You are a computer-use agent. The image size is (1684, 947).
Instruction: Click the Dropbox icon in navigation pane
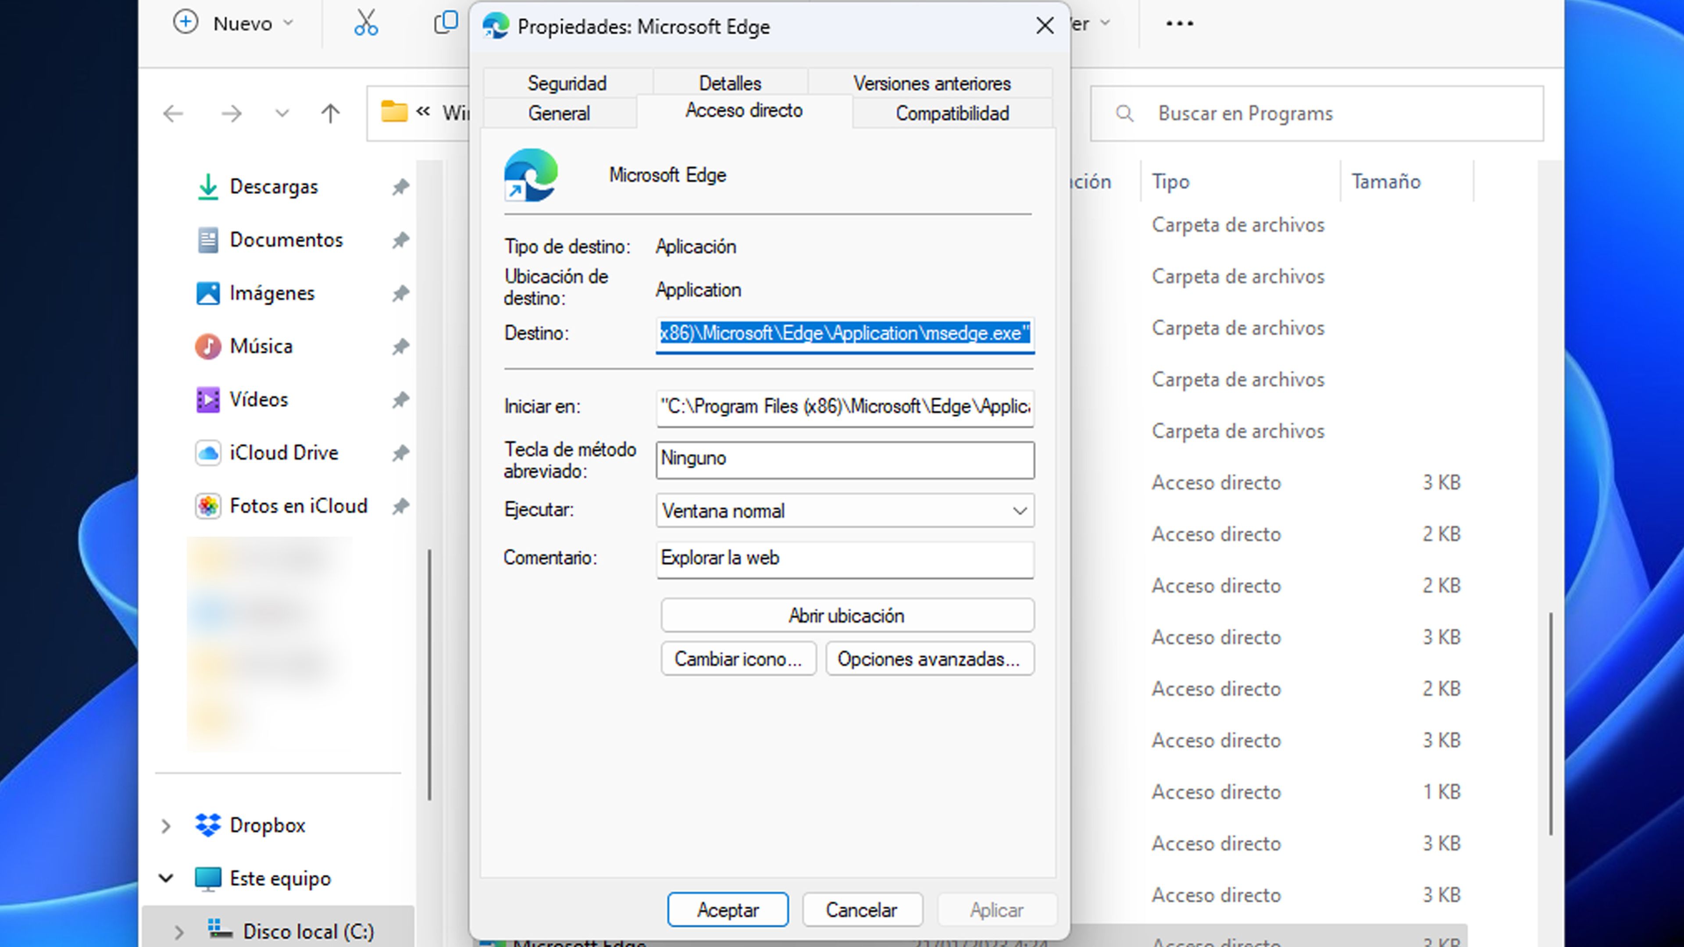[208, 825]
